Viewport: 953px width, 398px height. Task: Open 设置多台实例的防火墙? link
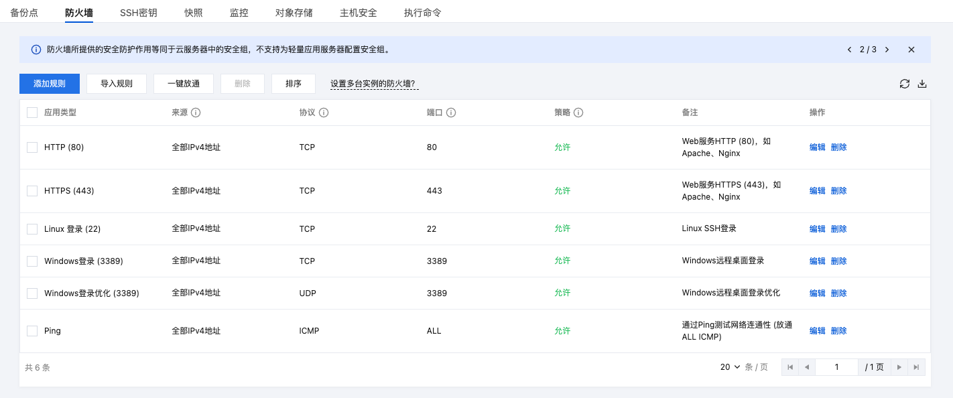[374, 84]
